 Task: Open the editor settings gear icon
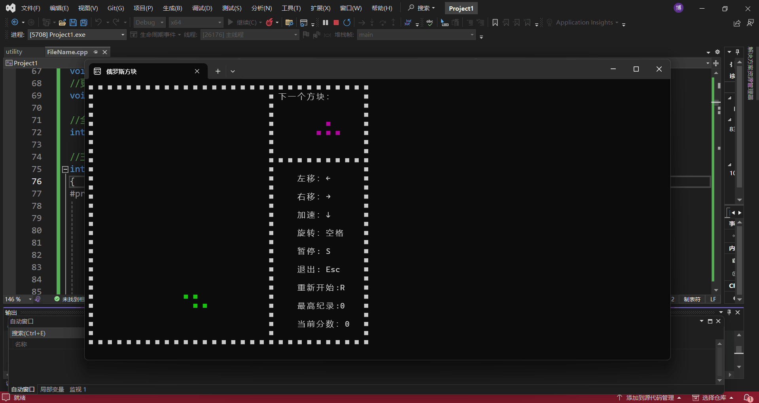pos(717,52)
